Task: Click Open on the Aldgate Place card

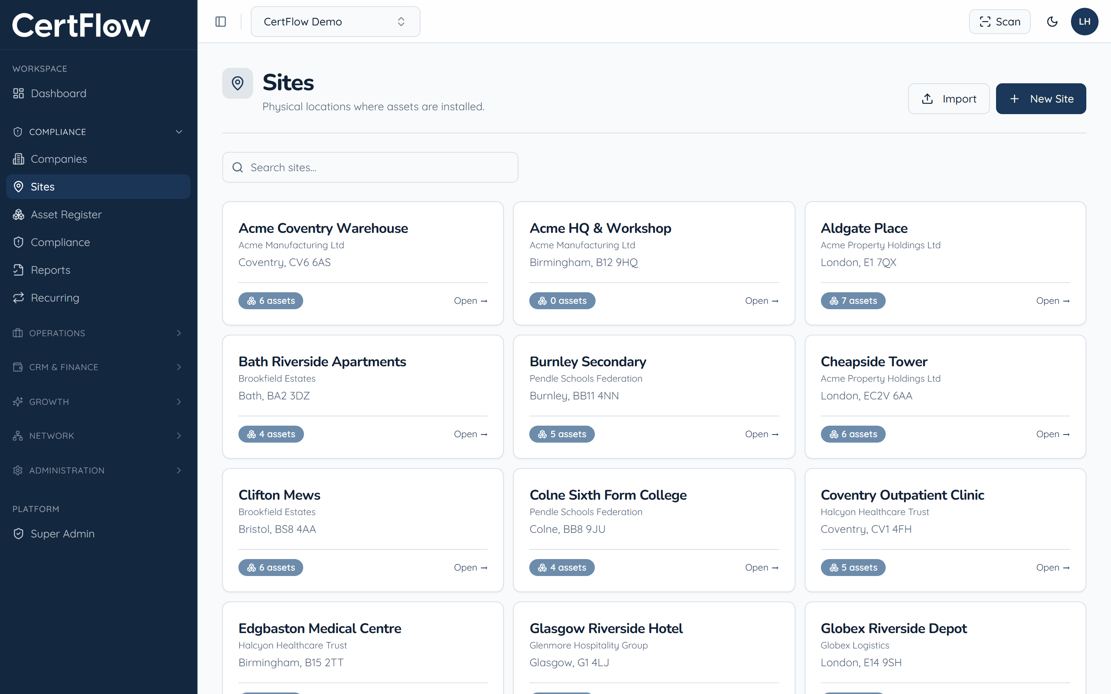Action: (1052, 301)
